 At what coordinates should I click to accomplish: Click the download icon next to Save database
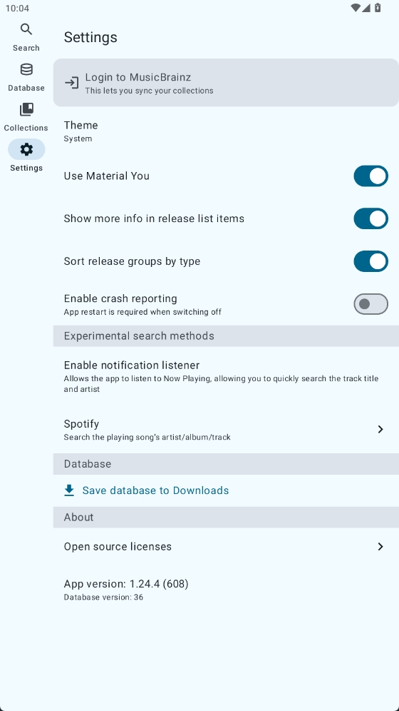69,490
